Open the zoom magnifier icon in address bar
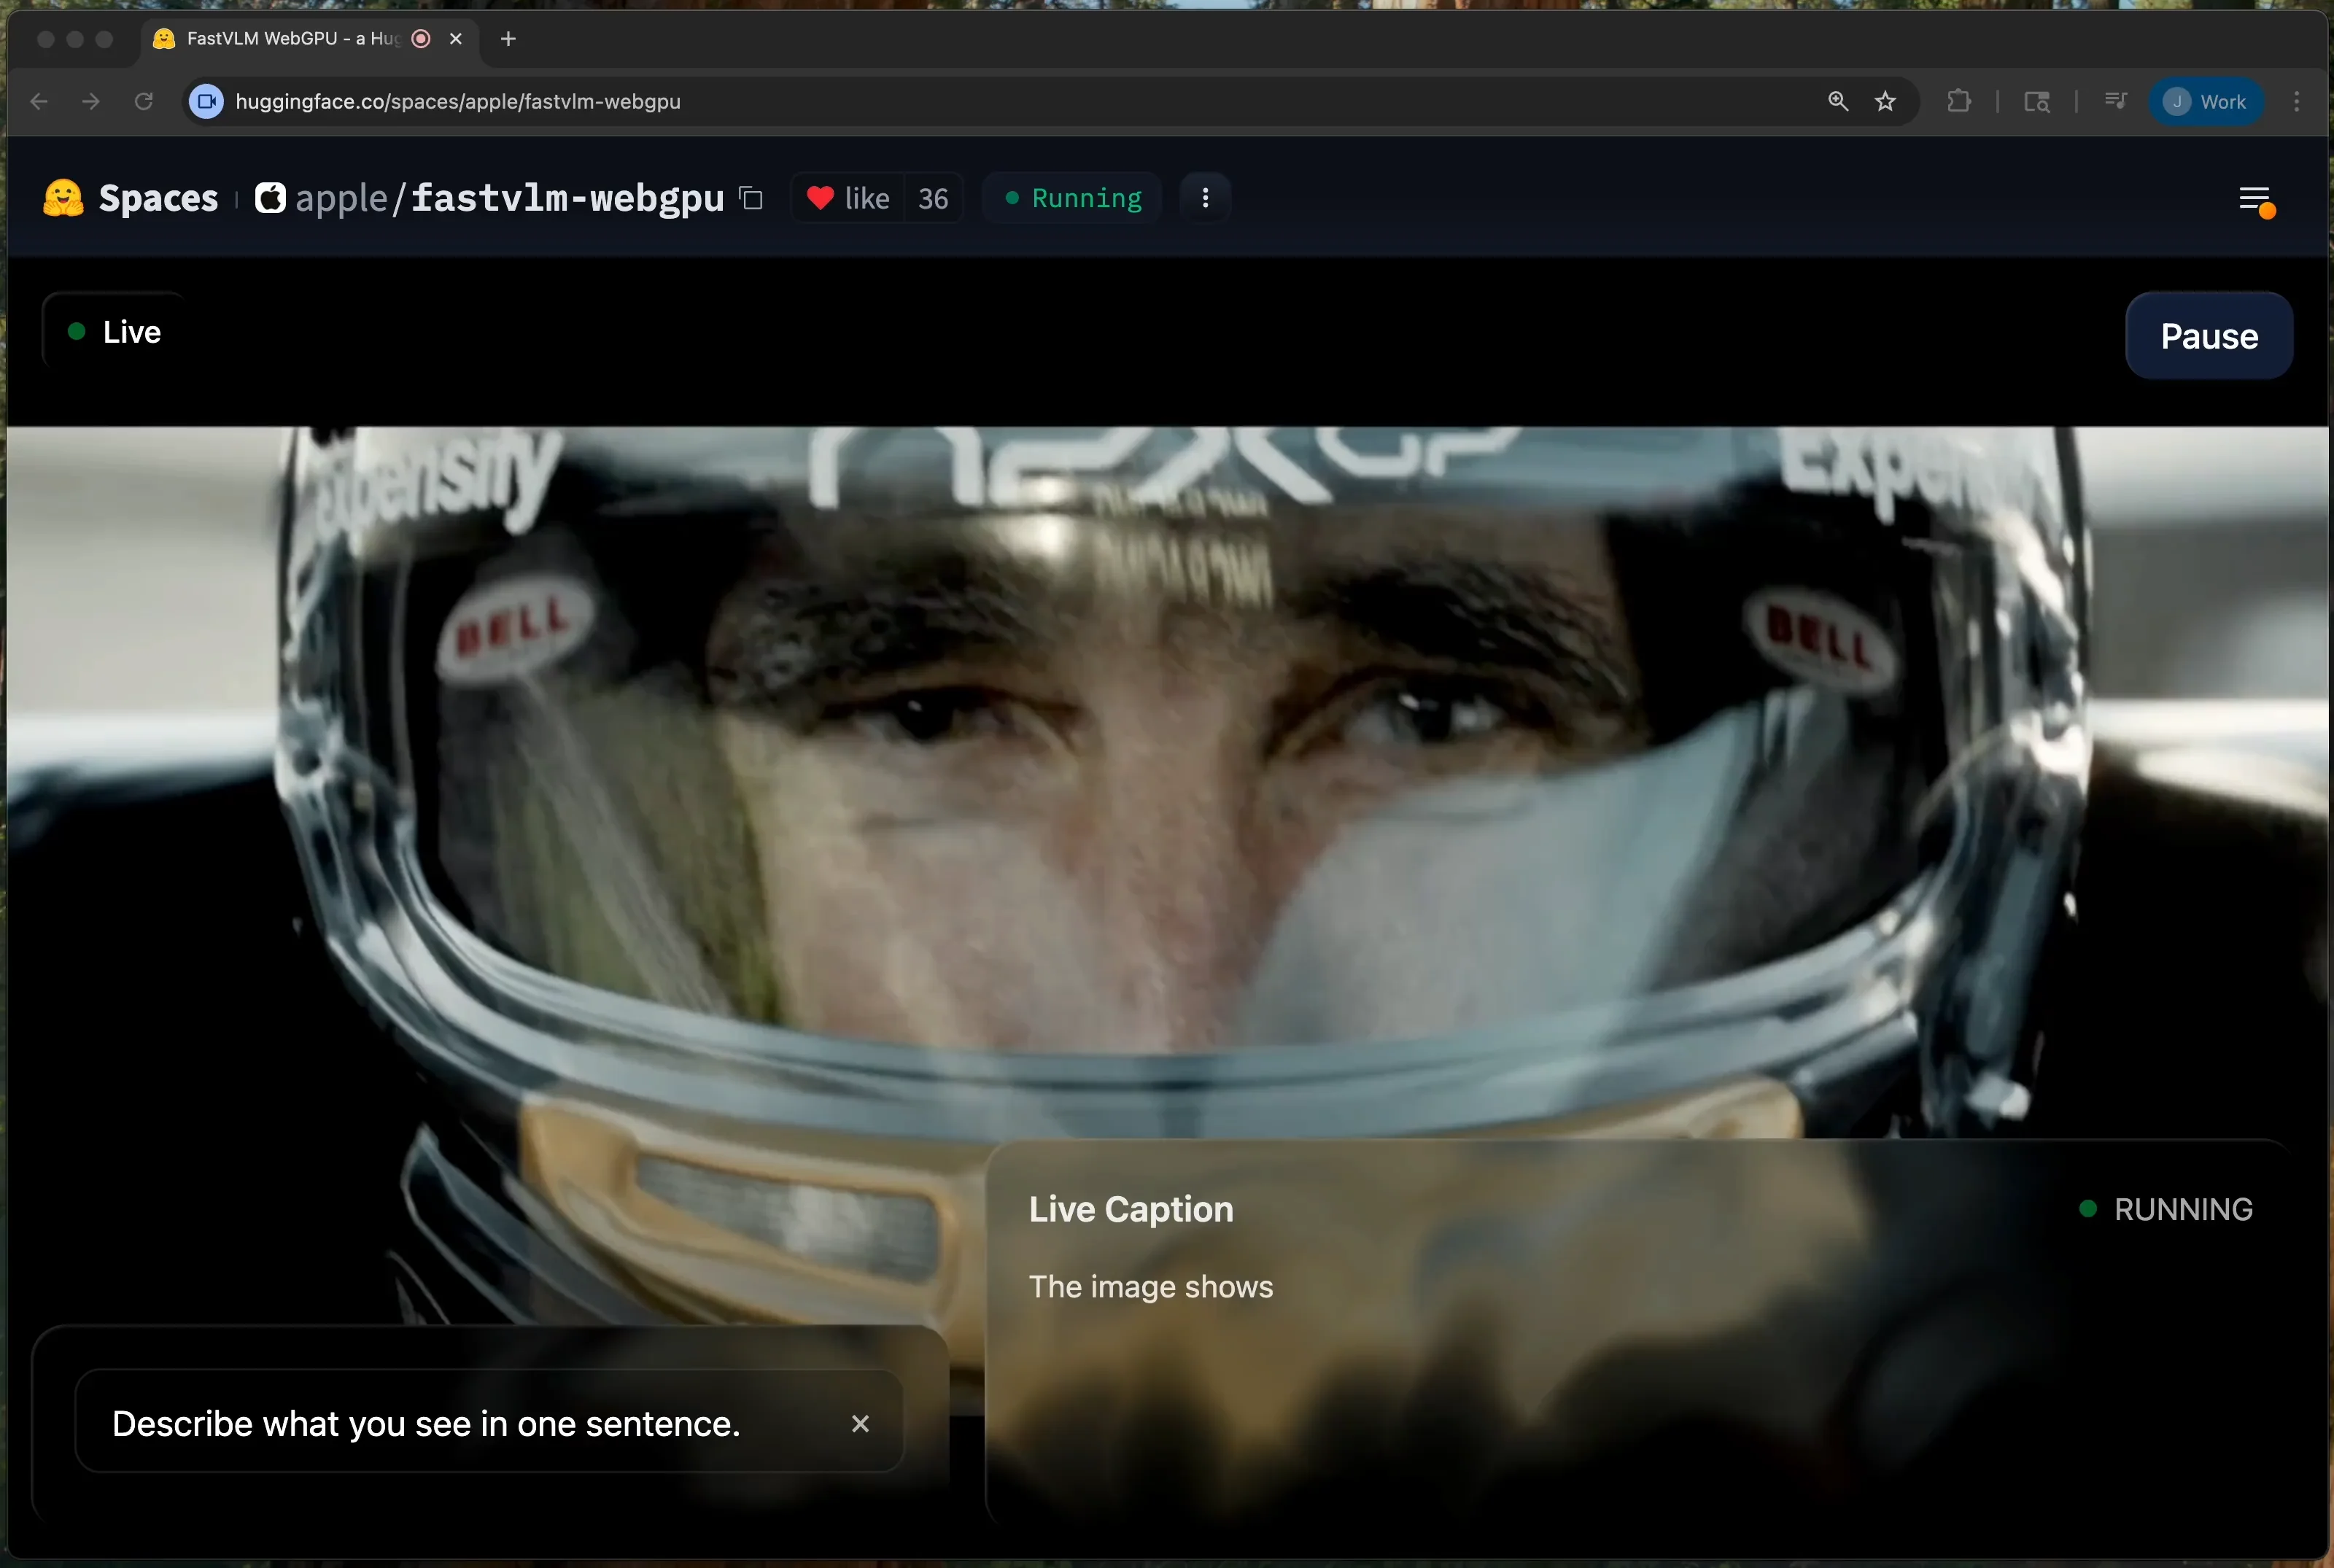 [1838, 101]
